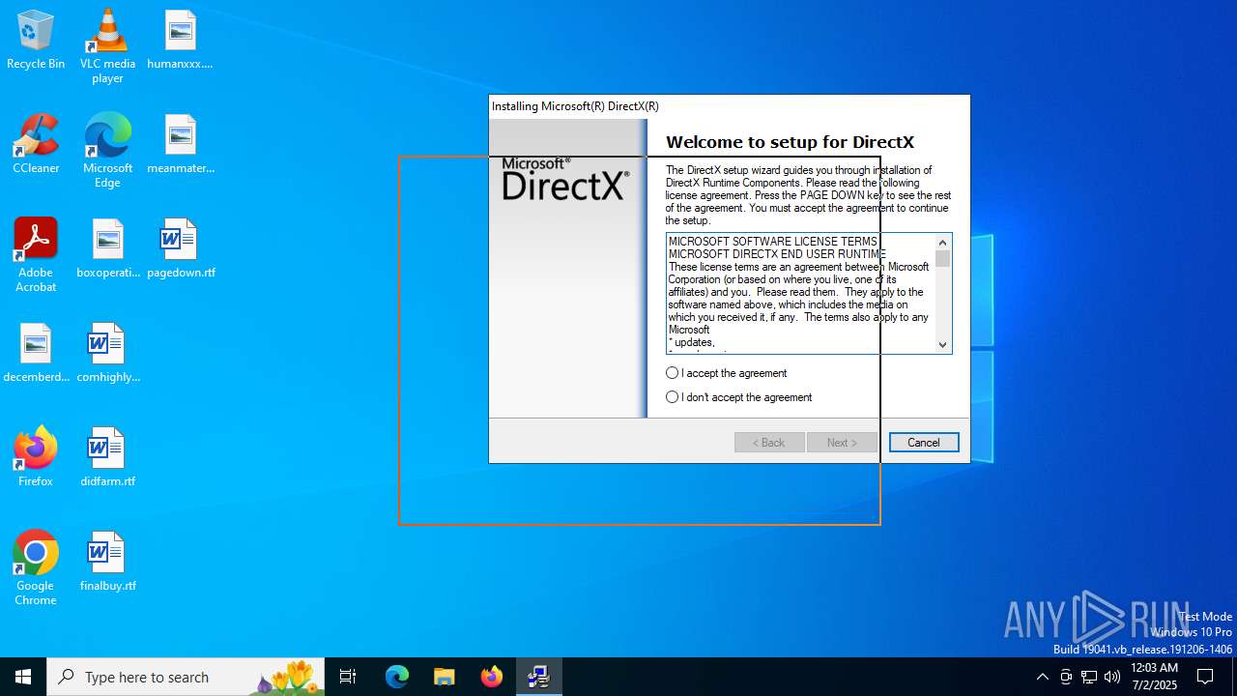Select finalbuy.rtf document icon
Viewport: 1237px width, 696px height.
[x=107, y=563]
